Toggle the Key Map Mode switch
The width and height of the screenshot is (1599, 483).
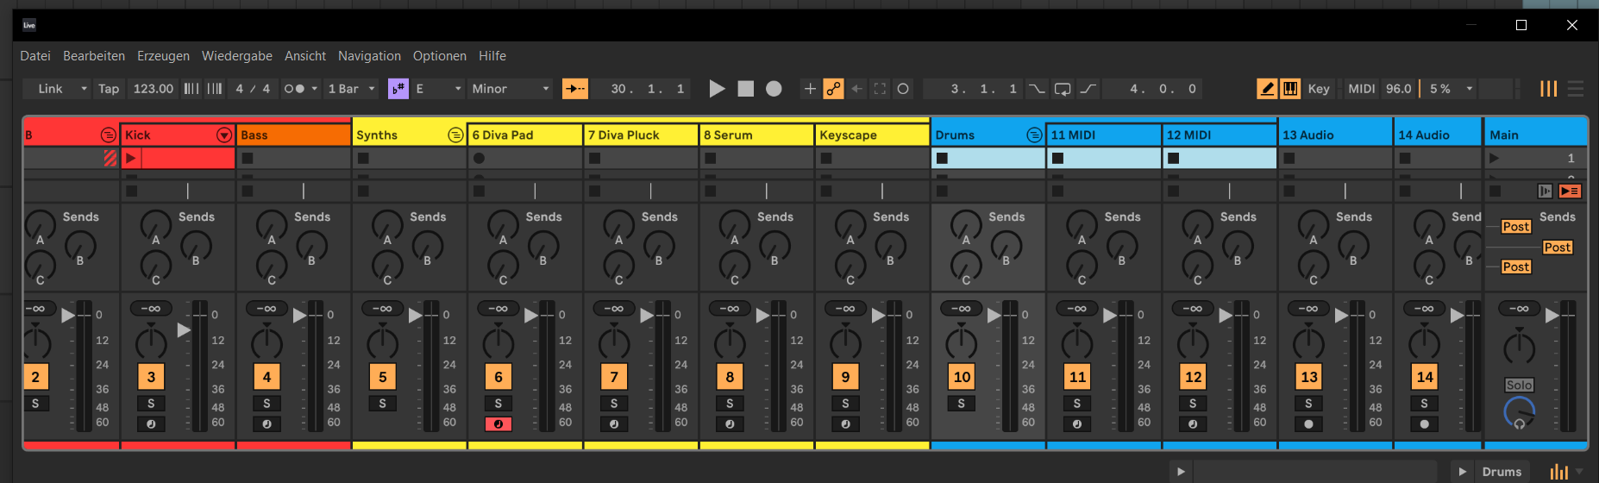point(1318,89)
